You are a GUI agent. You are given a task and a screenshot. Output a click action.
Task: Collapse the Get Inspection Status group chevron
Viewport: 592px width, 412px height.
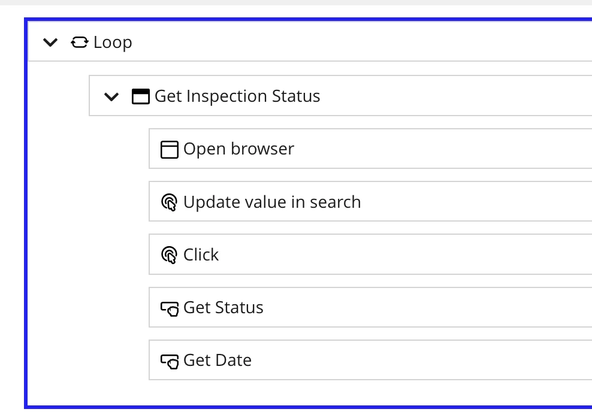coord(111,96)
